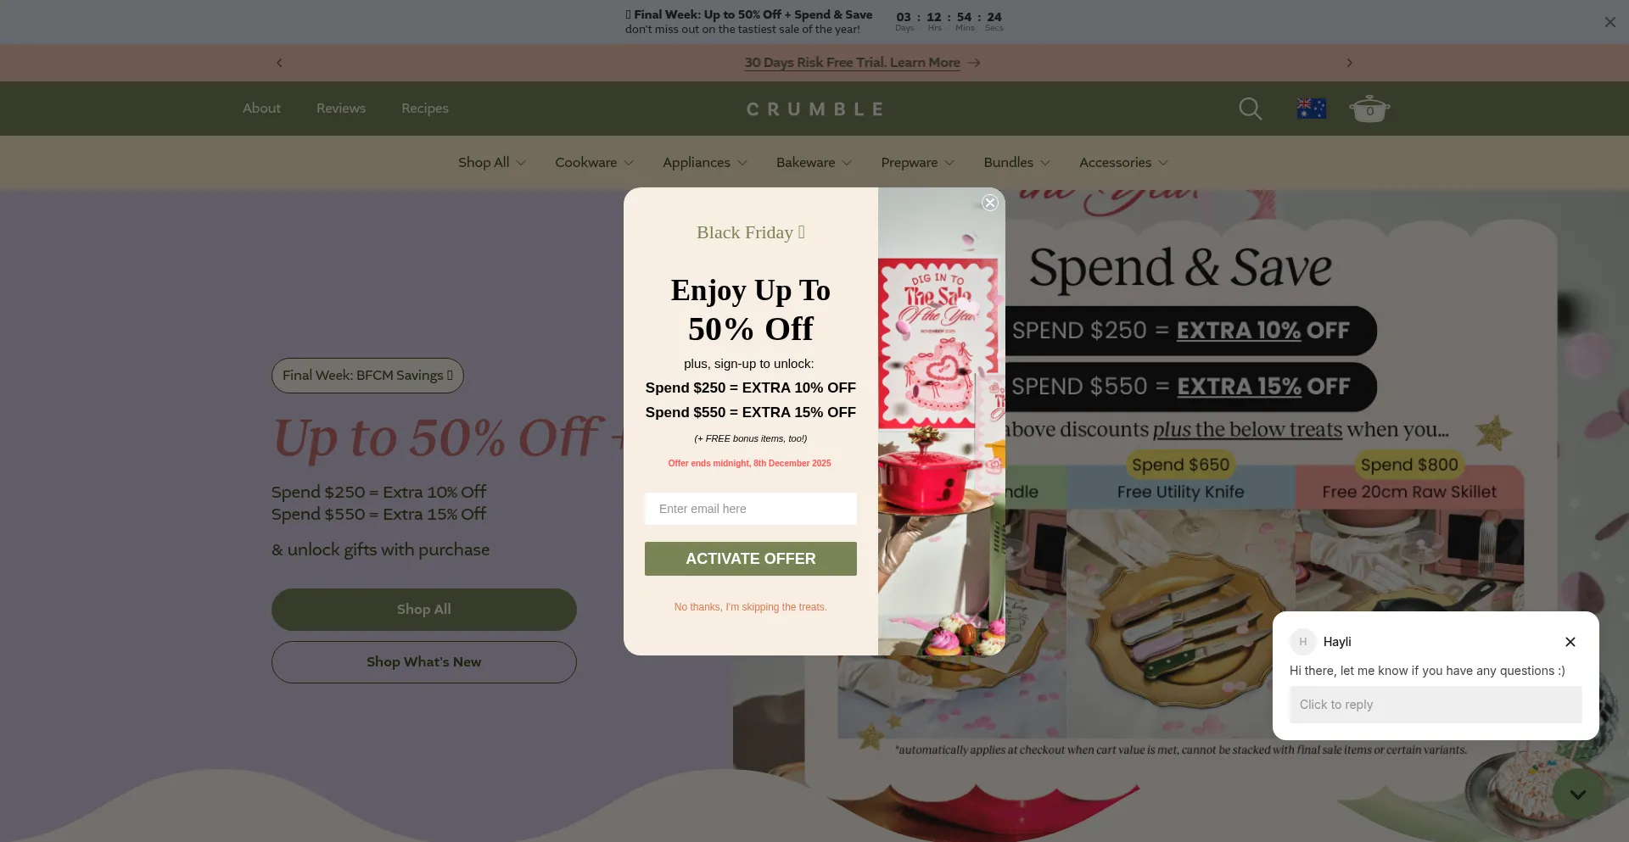The image size is (1629, 842).
Task: Go to the Reviews page
Action: [x=341, y=109]
